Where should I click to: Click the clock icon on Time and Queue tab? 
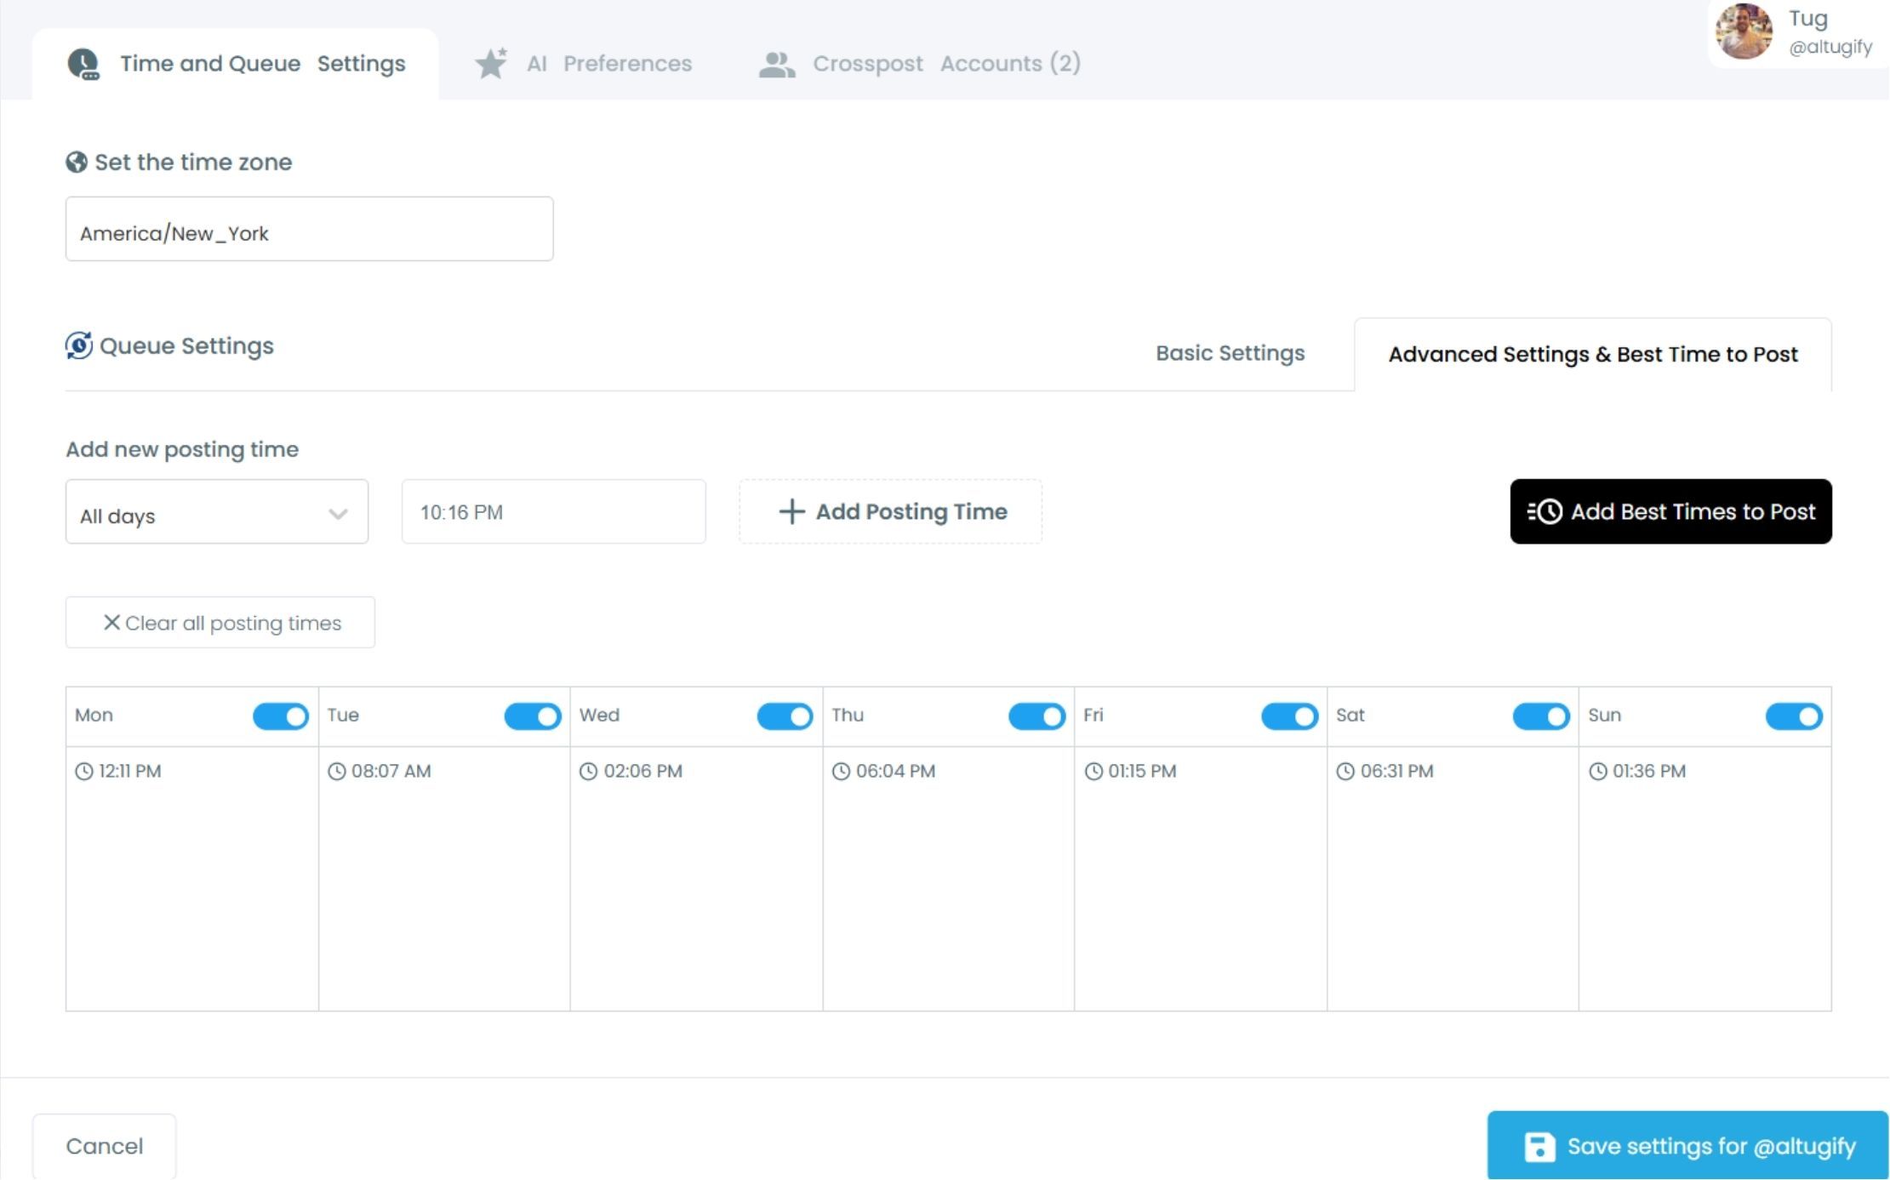(84, 61)
